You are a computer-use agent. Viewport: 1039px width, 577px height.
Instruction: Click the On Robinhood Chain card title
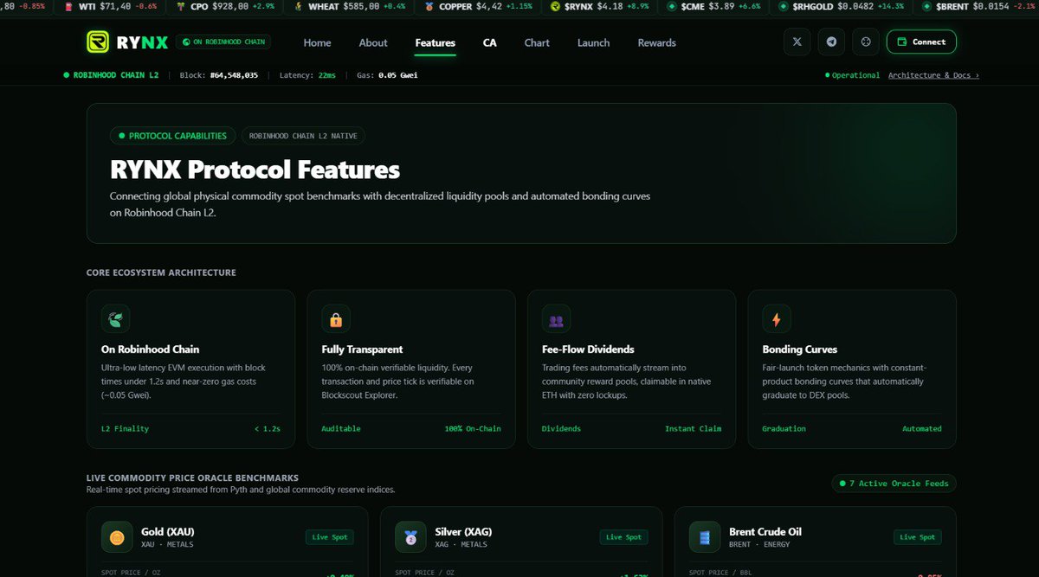click(x=150, y=349)
